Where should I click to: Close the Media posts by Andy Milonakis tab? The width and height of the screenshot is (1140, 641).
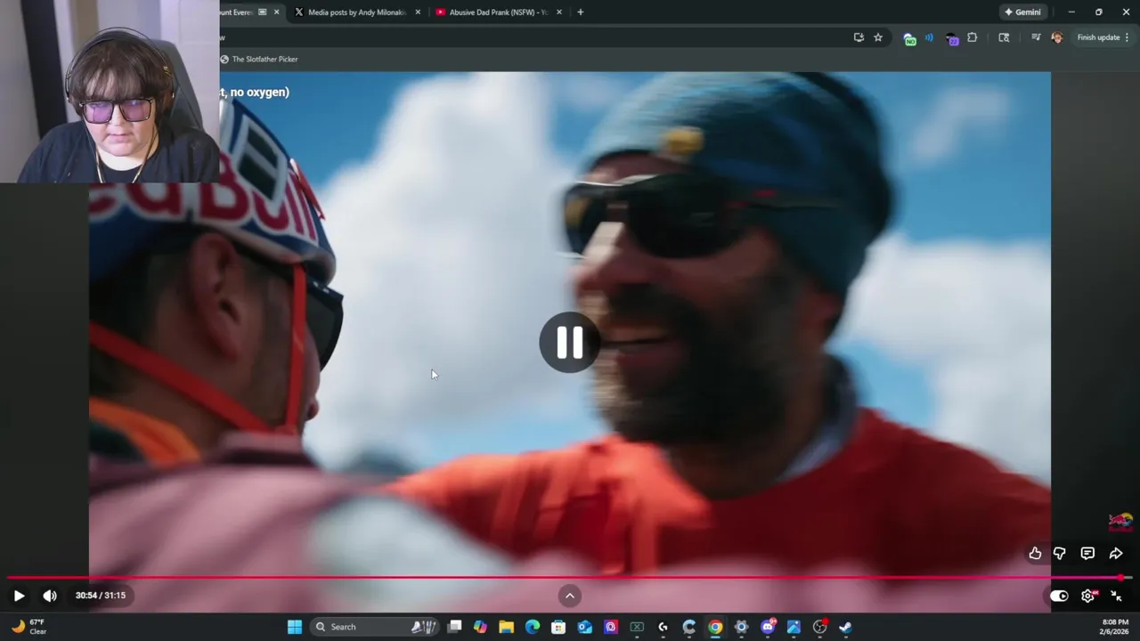coord(418,12)
